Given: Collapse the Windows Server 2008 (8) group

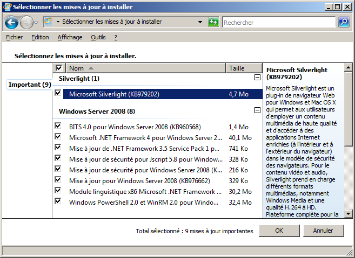Looking at the screenshot, I should click(257, 111).
